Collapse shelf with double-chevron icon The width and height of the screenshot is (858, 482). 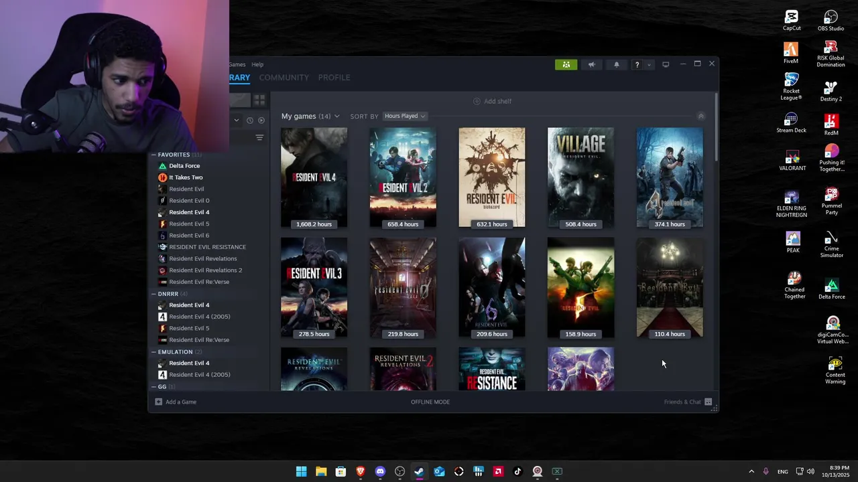[701, 116]
